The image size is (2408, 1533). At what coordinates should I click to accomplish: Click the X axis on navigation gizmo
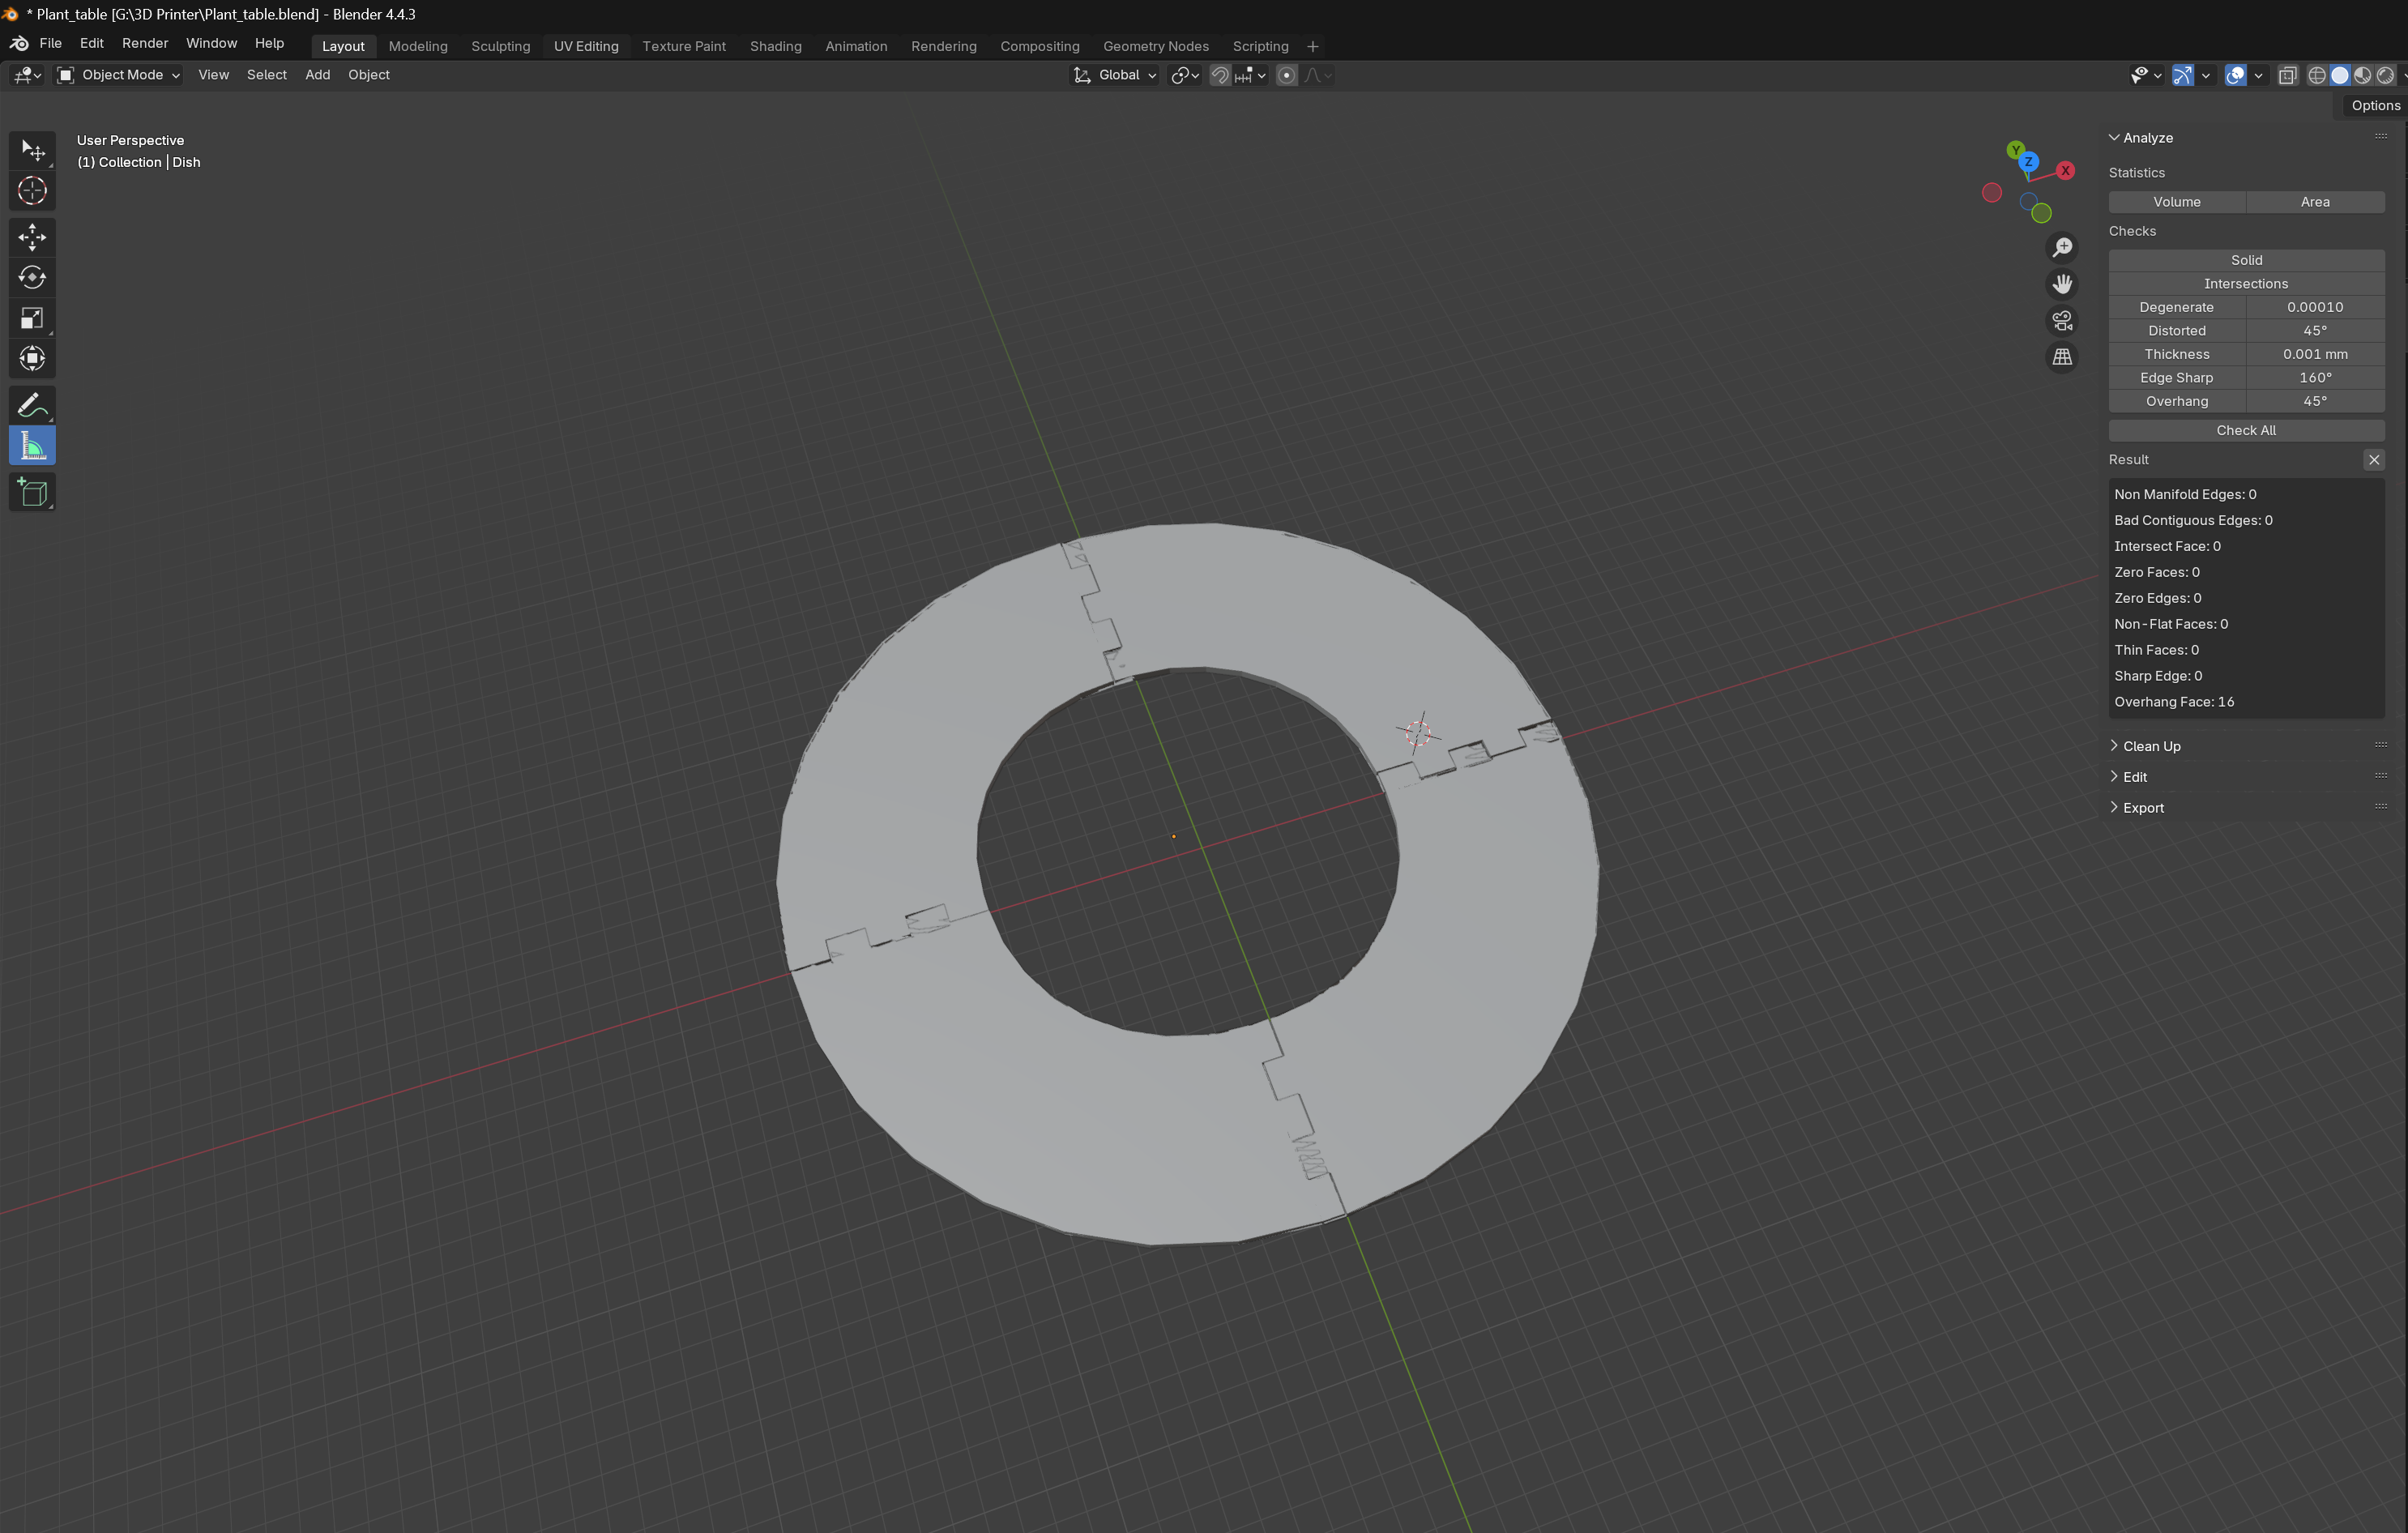click(2066, 171)
